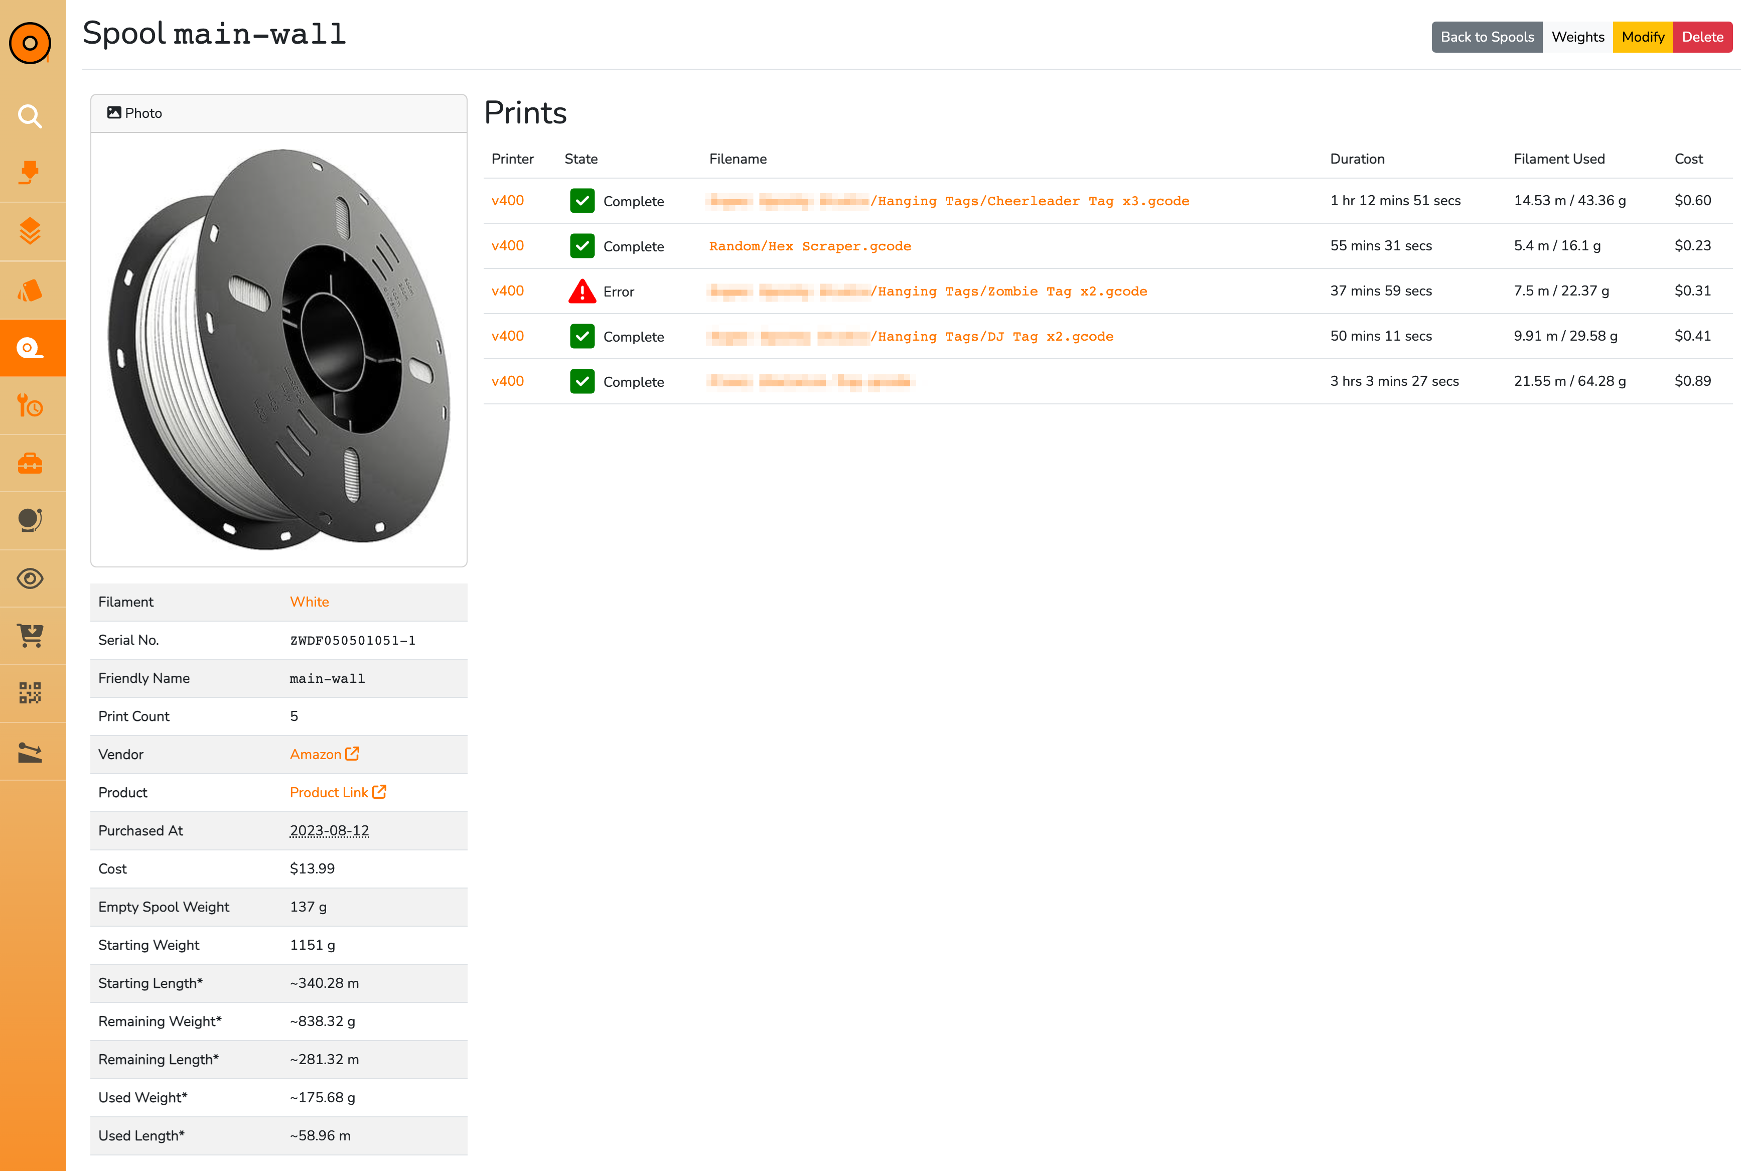Open the alarm bell sidebar icon
This screenshot has height=1171, width=1748.
[x=31, y=520]
